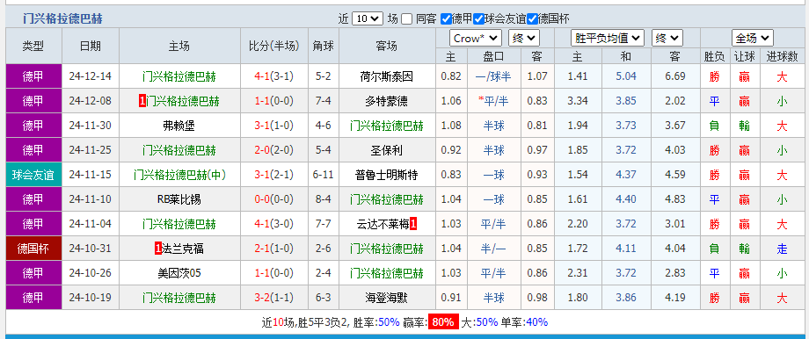Click the 弗赖堡 home team name
This screenshot has width=809, height=339.
tap(179, 126)
